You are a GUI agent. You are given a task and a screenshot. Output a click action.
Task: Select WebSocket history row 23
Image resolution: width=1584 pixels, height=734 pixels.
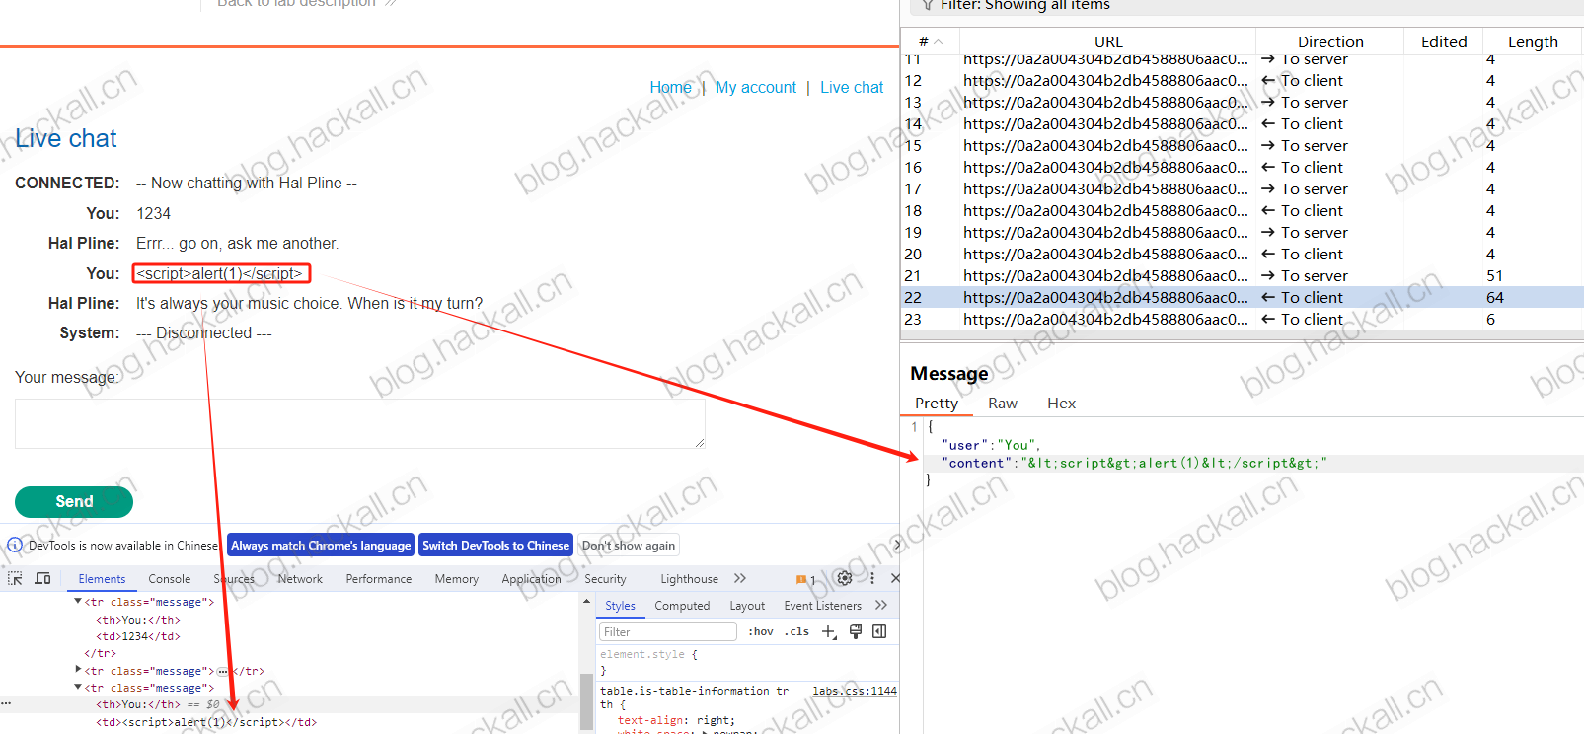point(1243,319)
